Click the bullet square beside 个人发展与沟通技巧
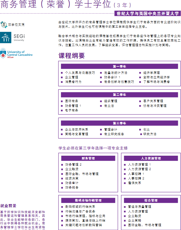Image resolution: width=181 pixels, height=230 pixels. (x=62, y=73)
